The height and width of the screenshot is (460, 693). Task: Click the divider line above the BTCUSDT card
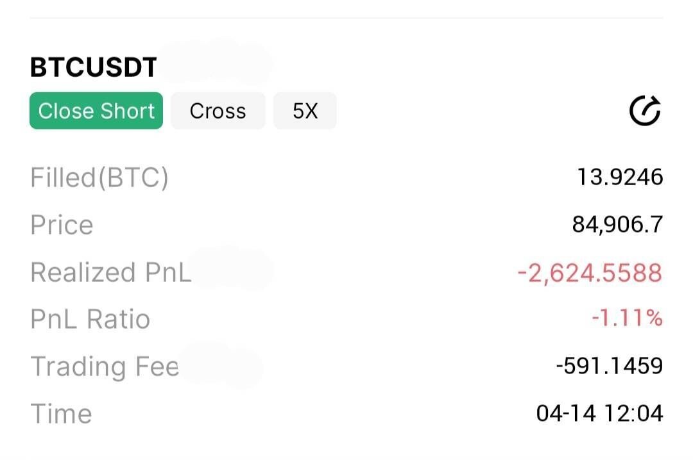pyautogui.click(x=346, y=19)
